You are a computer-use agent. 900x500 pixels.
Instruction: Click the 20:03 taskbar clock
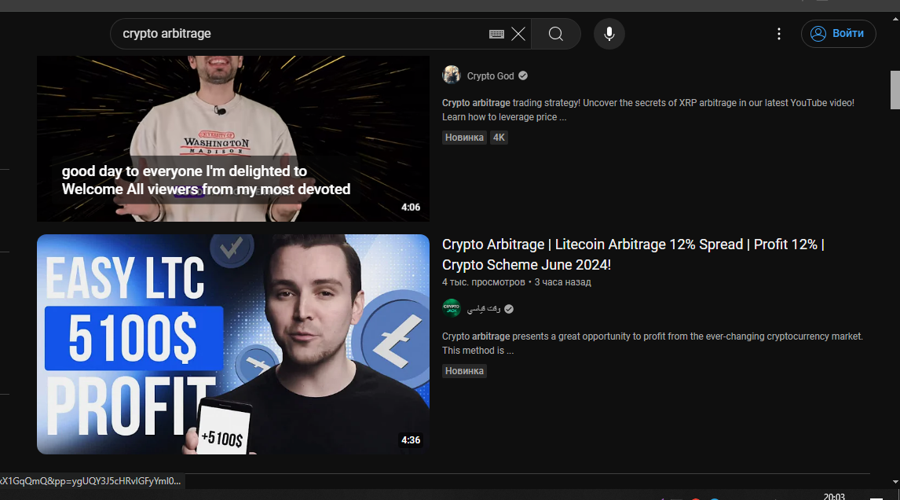click(x=834, y=496)
